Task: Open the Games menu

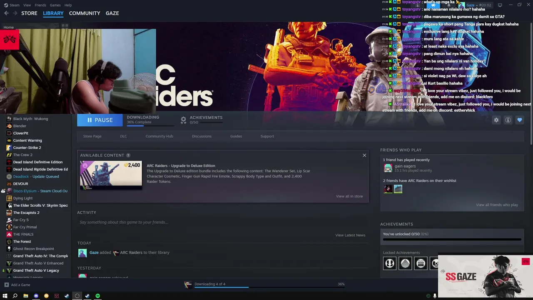Action: [55, 5]
